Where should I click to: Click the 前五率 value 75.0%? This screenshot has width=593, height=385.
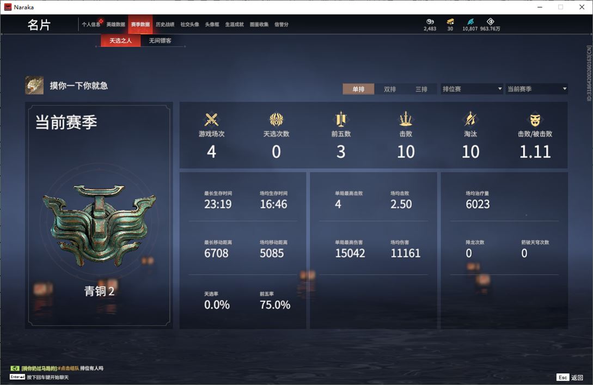[x=275, y=305]
